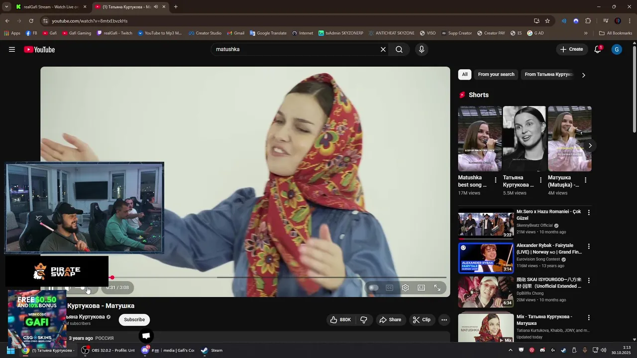Start voice search with microphone icon
The image size is (637, 358).
click(422, 49)
